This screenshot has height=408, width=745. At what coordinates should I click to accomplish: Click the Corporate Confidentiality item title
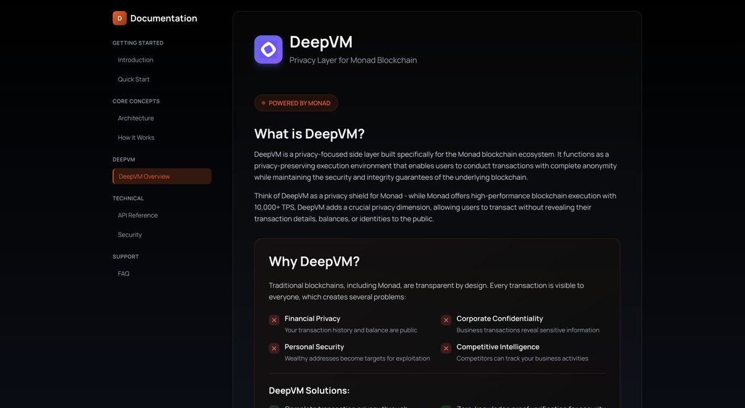500,318
